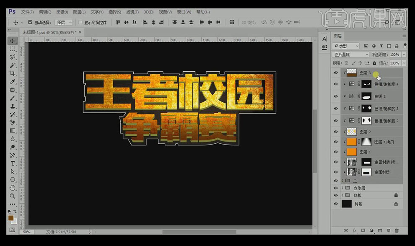
Task: Select the Pen tool
Action: click(x=13, y=155)
